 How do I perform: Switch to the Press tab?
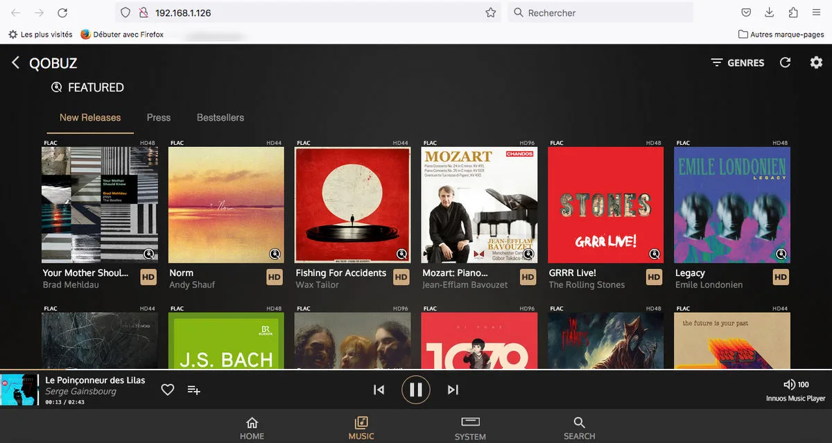tap(159, 118)
